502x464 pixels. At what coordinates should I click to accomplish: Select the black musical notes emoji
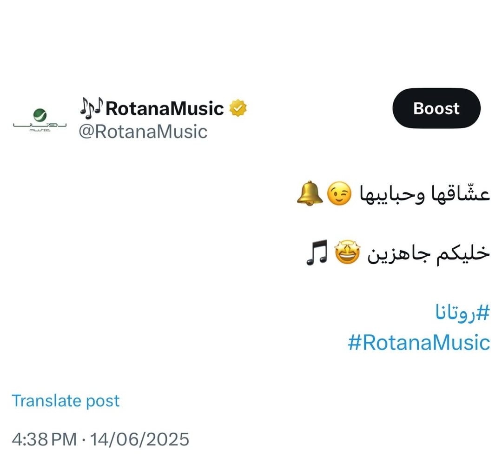(317, 252)
